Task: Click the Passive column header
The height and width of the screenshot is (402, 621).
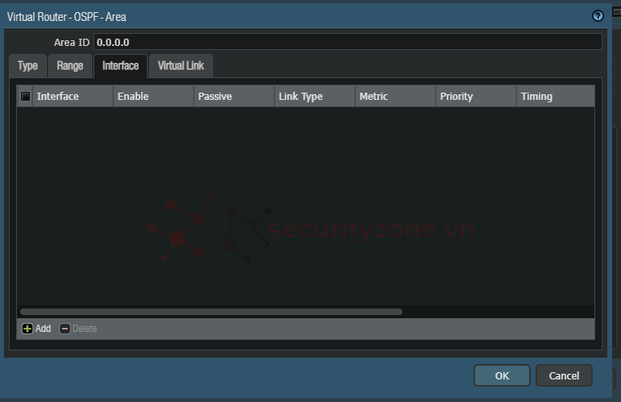Action: coord(234,97)
